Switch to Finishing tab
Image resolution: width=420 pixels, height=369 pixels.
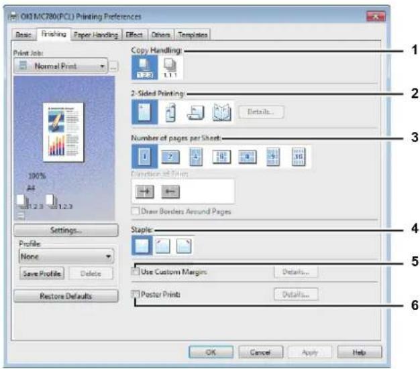[x=54, y=34]
